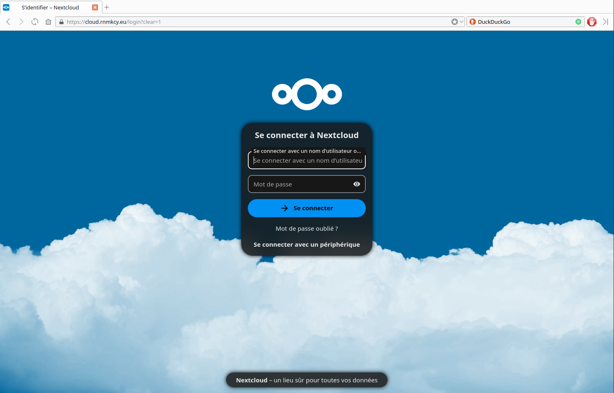Click the Nextcloud logo above the login form
This screenshot has width=614, height=393.
(x=307, y=94)
